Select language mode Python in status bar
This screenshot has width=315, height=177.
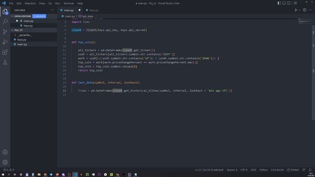coord(263,170)
